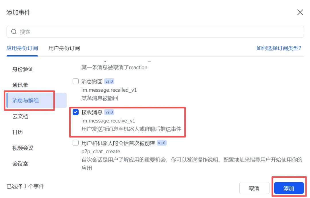Focus the 搜索 input field
This screenshot has height=198, width=310.
pos(155,32)
